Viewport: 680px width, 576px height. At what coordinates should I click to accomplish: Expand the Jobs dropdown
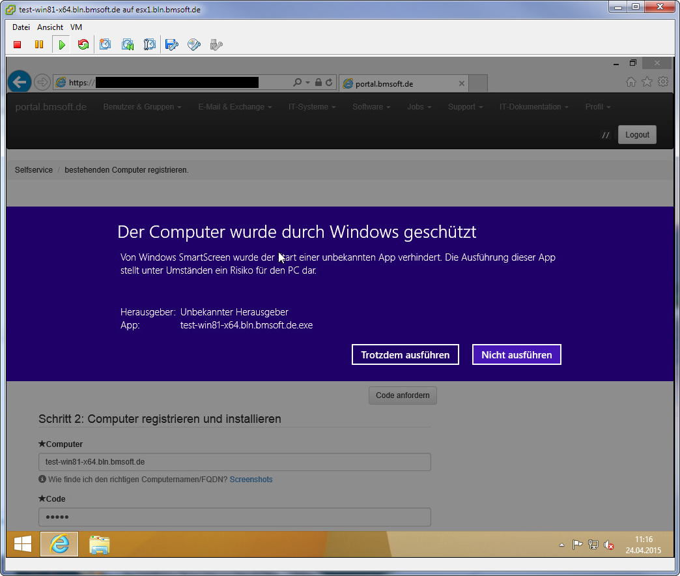(419, 107)
